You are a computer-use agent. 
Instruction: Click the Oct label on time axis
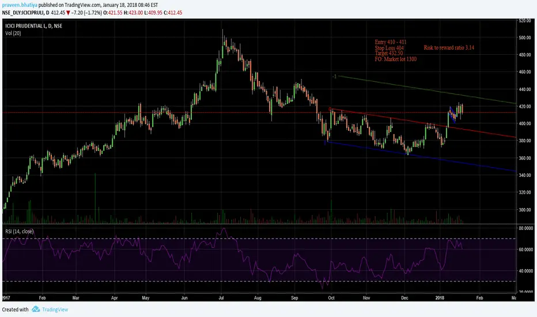[331, 298]
